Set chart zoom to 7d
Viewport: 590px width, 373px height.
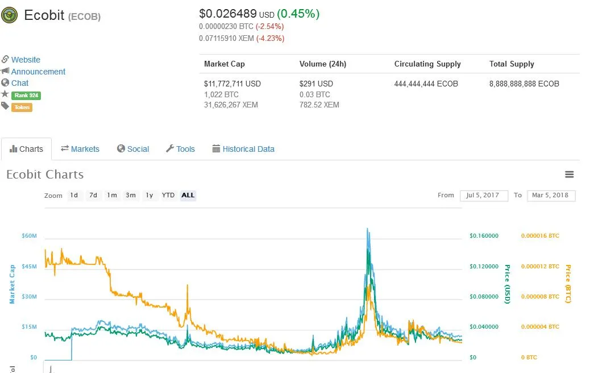[x=93, y=196]
